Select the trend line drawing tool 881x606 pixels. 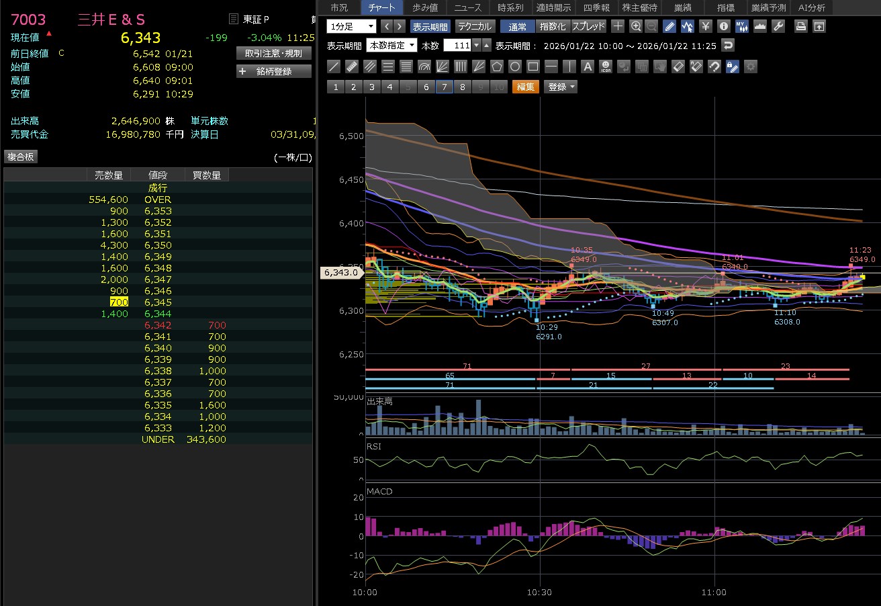point(334,67)
